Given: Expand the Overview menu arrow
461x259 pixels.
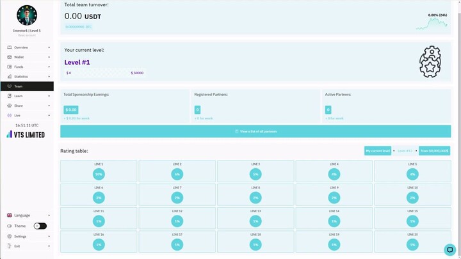Looking at the screenshot, I should pos(49,47).
